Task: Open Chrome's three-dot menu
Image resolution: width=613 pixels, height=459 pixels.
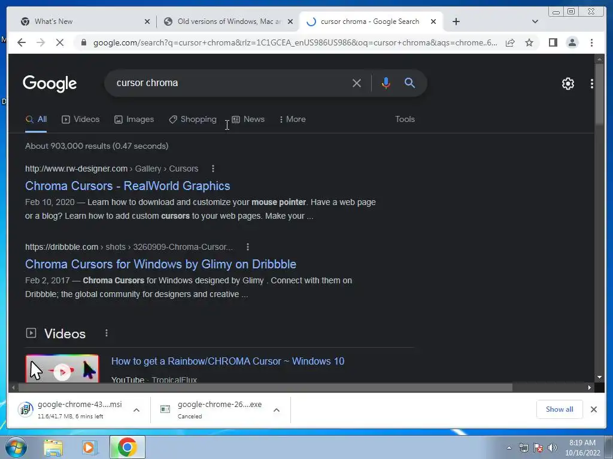Action: tap(591, 42)
